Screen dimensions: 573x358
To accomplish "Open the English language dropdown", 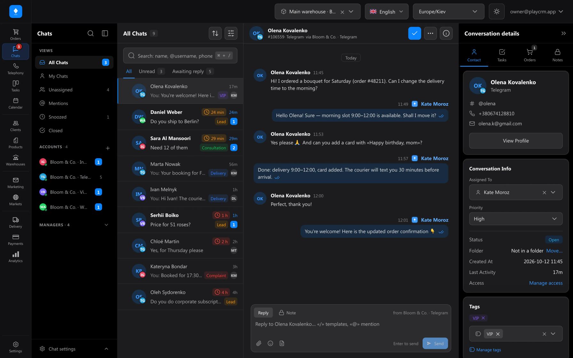I will coord(387,12).
